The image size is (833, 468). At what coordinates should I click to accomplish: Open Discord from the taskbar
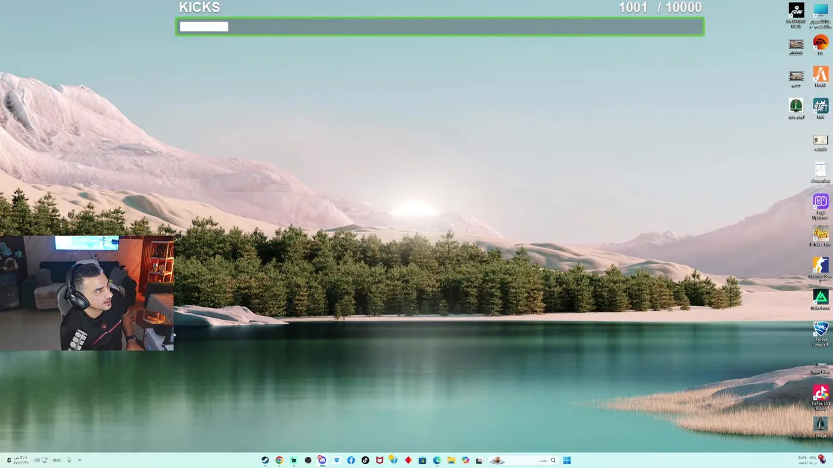(322, 460)
